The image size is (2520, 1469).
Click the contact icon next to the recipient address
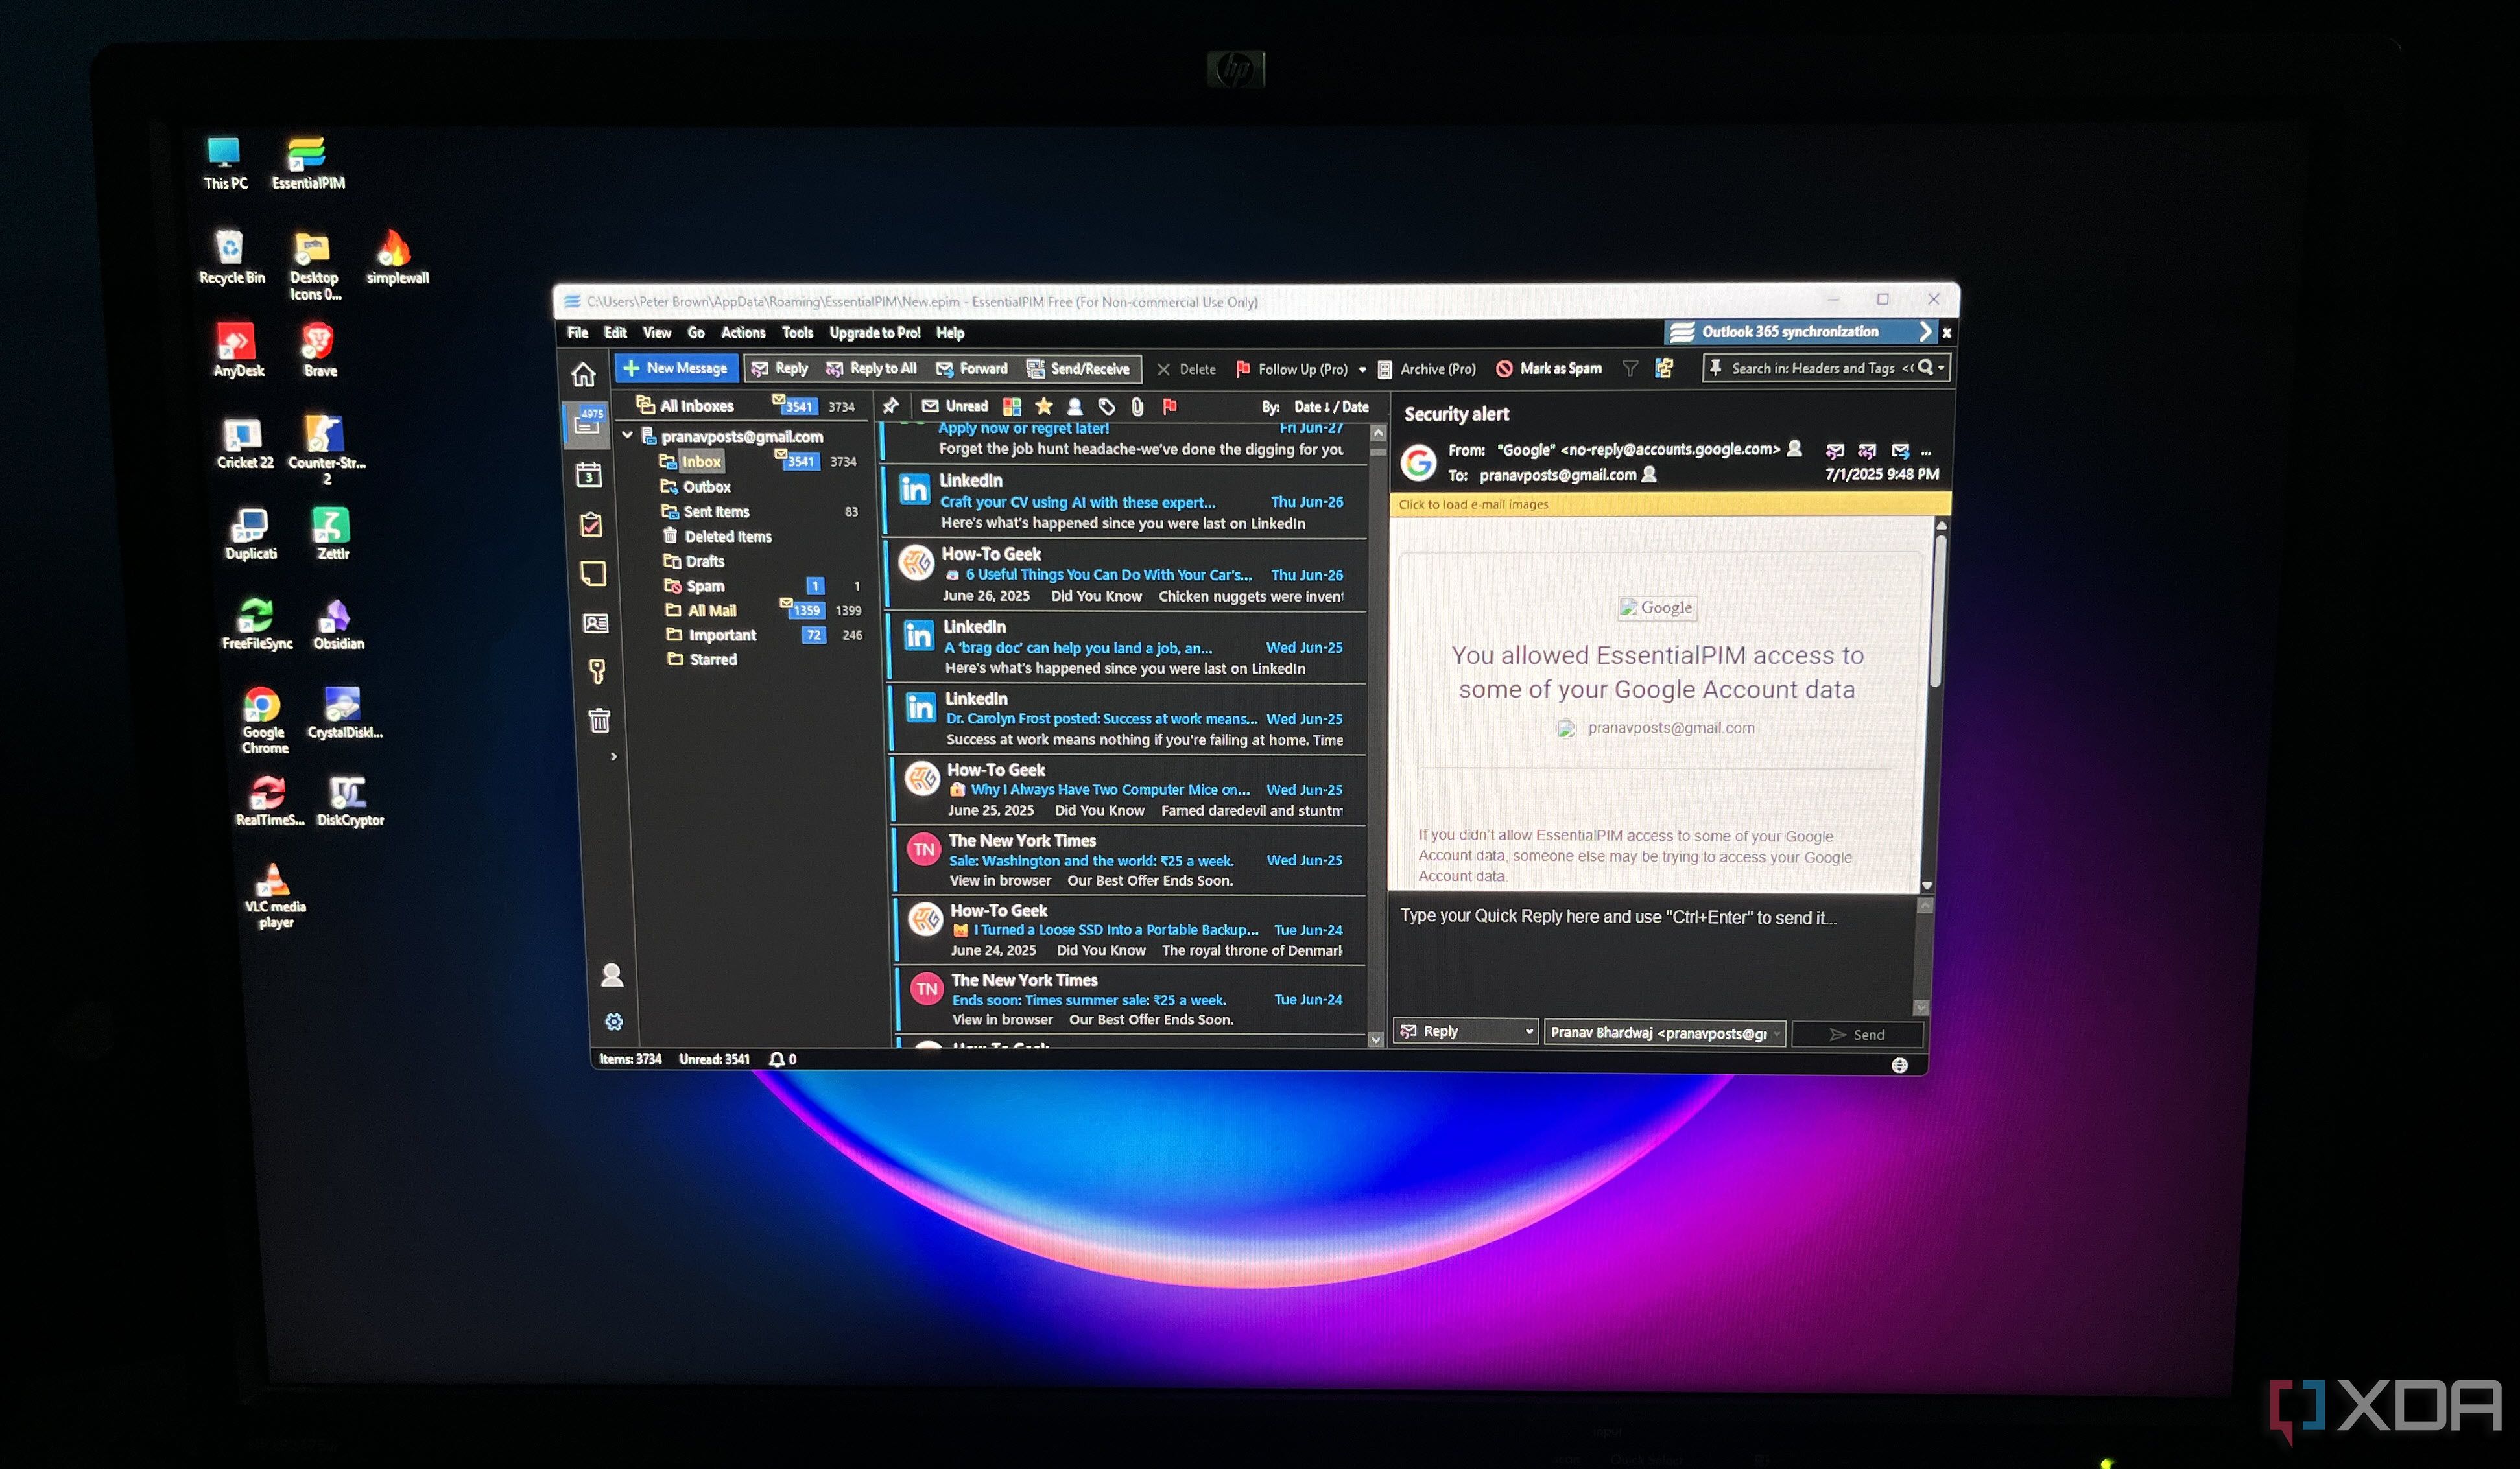(1650, 475)
